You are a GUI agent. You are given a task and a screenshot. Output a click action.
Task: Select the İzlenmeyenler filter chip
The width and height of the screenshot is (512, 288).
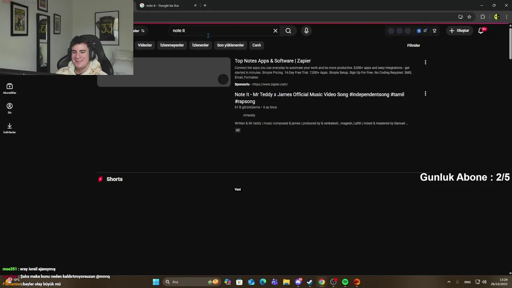tap(172, 45)
